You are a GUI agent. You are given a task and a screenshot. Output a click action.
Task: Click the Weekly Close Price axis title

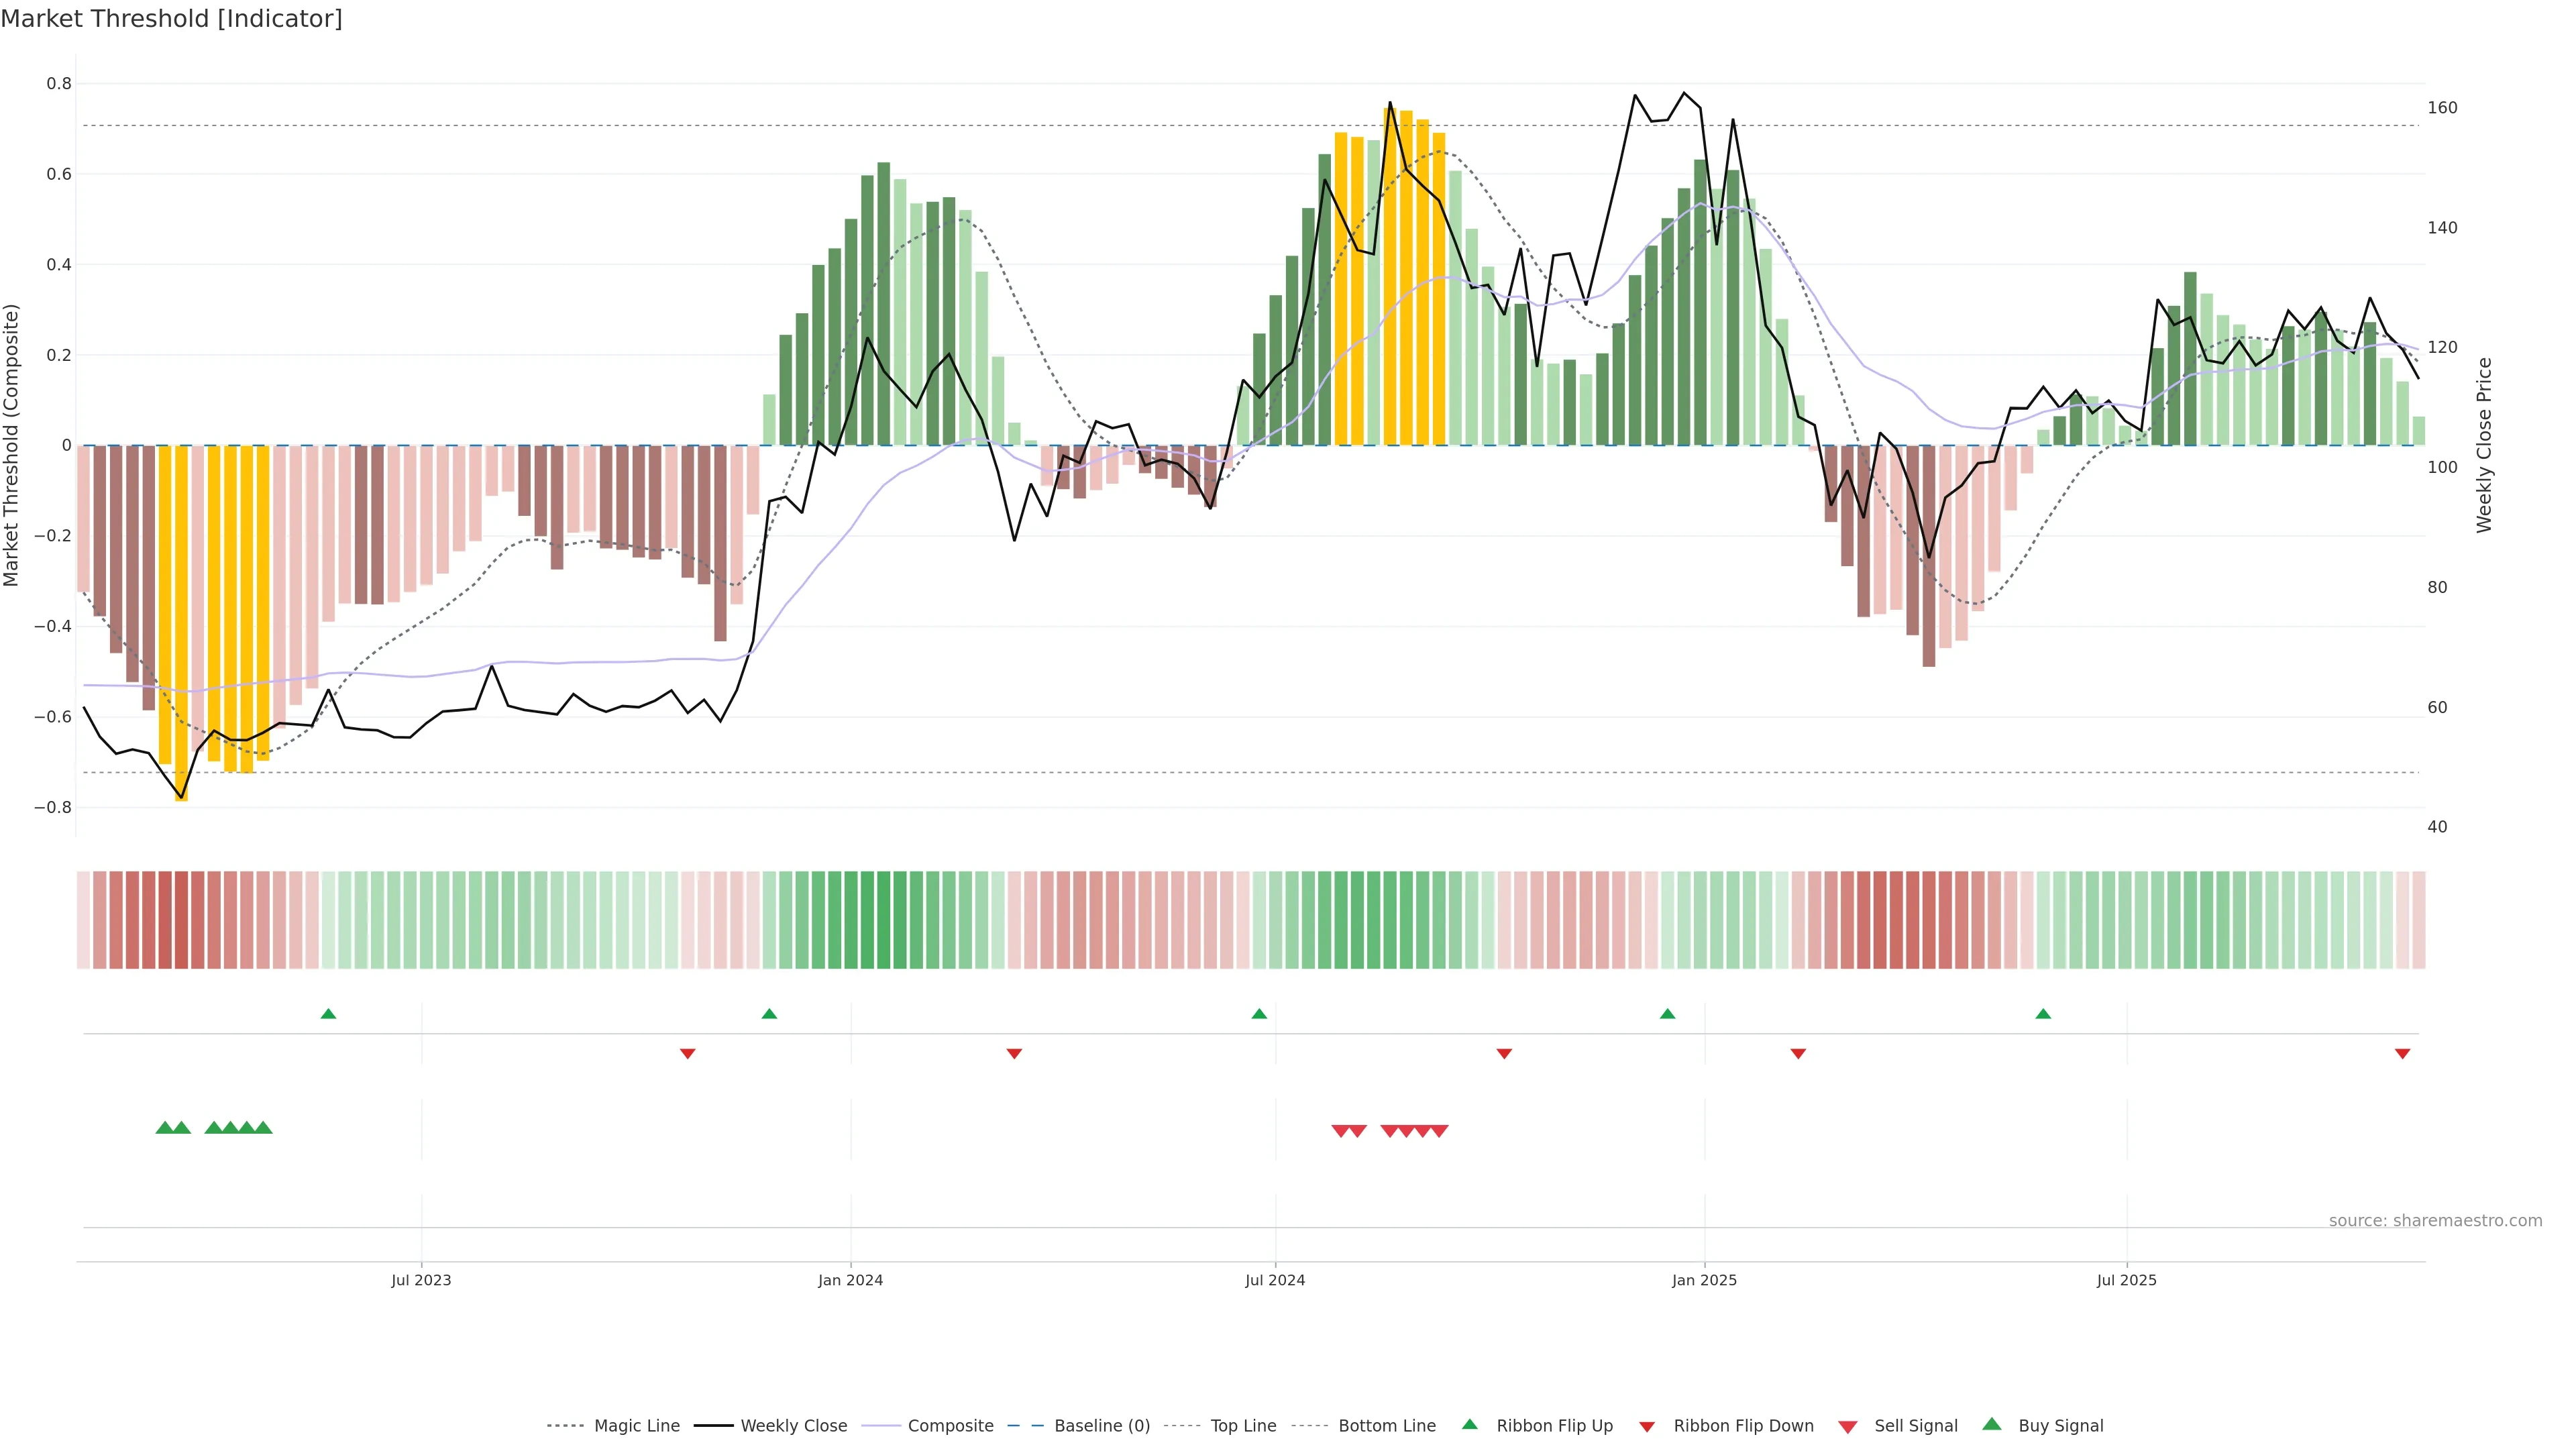[x=2484, y=445]
